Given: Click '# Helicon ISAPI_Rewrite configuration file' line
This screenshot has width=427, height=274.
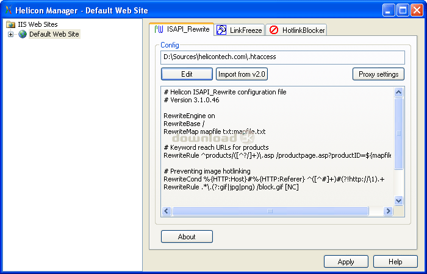Looking at the screenshot, I should pos(225,92).
